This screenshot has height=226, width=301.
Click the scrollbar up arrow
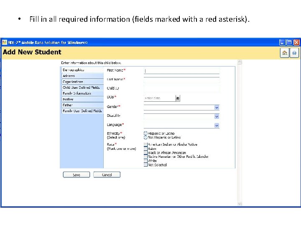click(240, 62)
